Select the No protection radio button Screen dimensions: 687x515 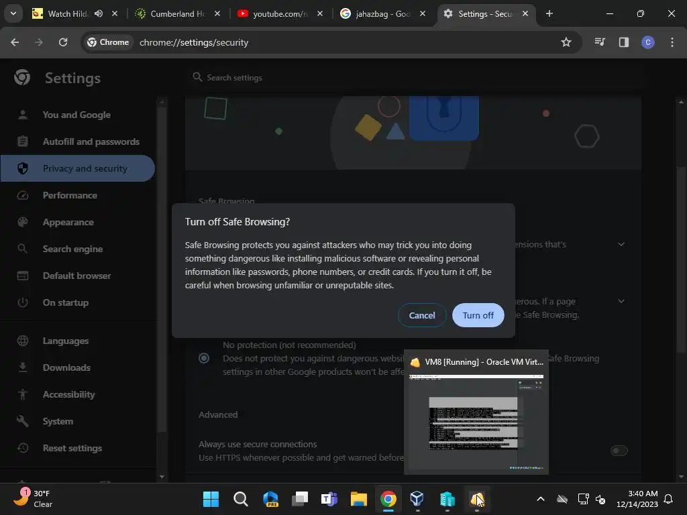204,358
